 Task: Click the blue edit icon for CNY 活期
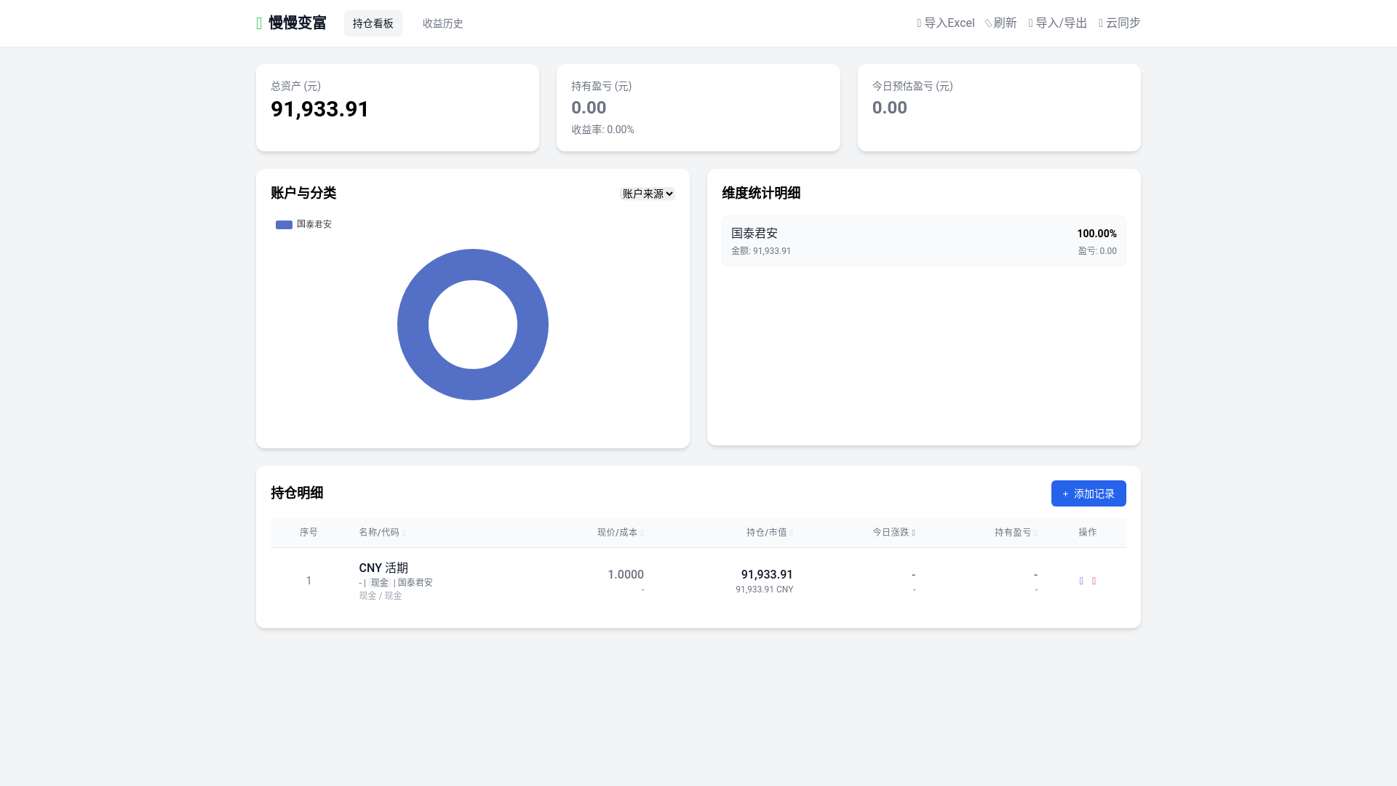tap(1081, 581)
